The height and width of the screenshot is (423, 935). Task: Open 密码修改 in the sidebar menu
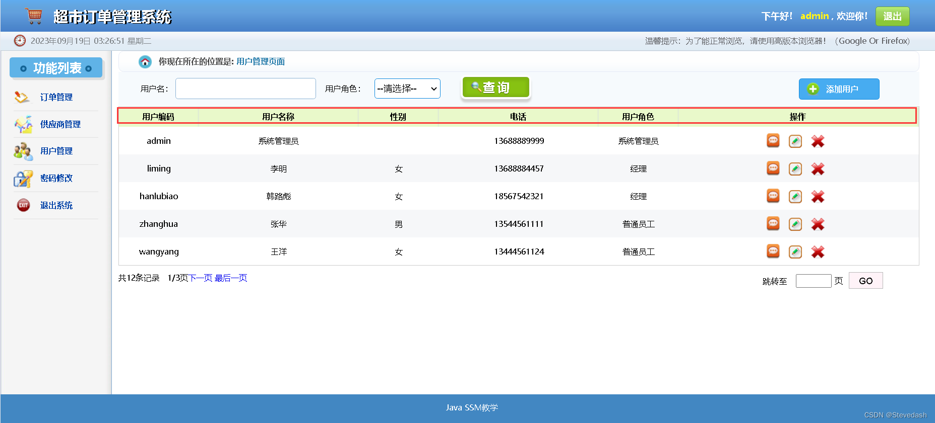point(56,178)
